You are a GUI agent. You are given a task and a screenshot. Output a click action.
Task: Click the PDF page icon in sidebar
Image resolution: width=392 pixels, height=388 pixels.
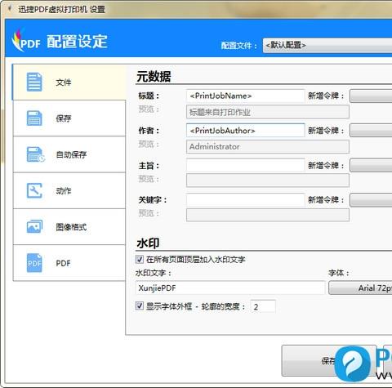pyautogui.click(x=34, y=263)
